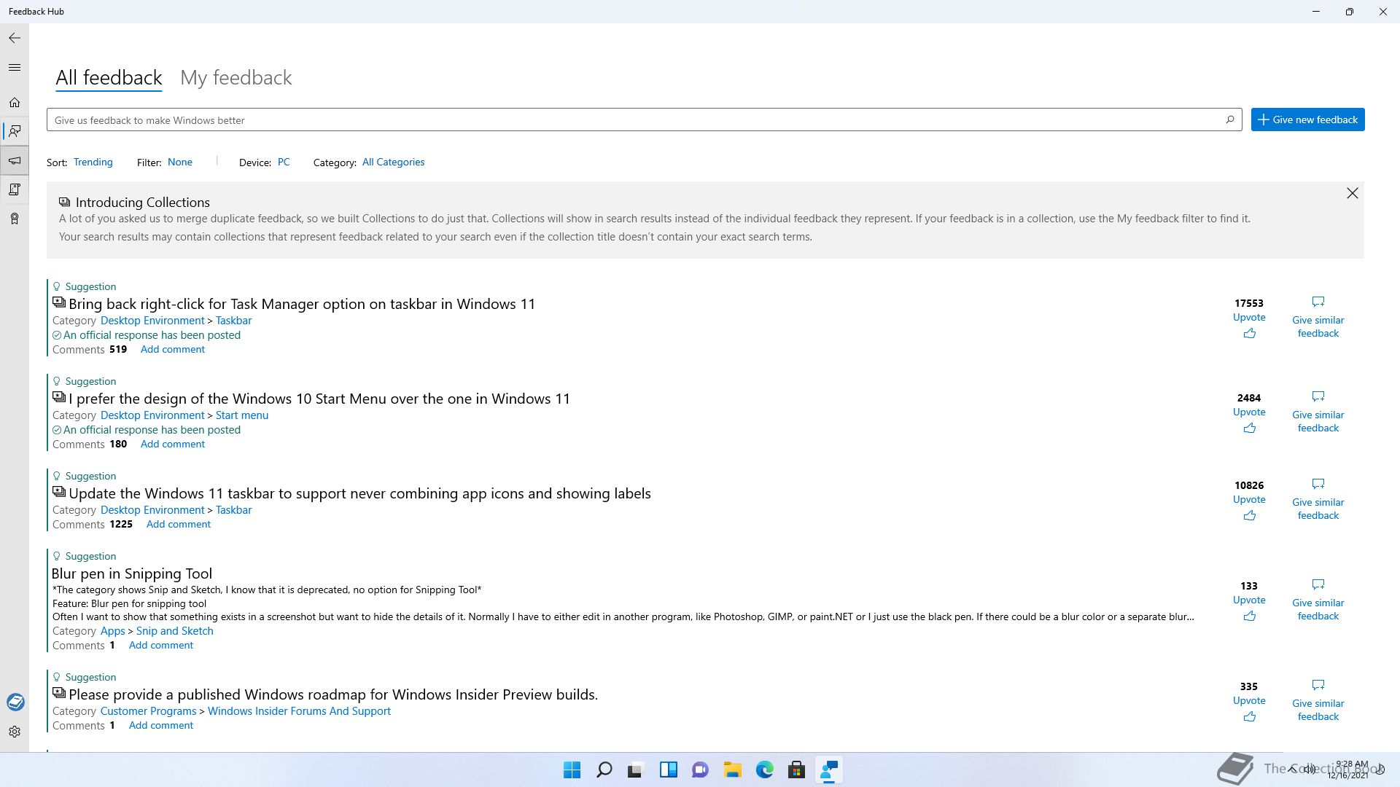
Task: Open the hamburger navigation menu
Action: [15, 68]
